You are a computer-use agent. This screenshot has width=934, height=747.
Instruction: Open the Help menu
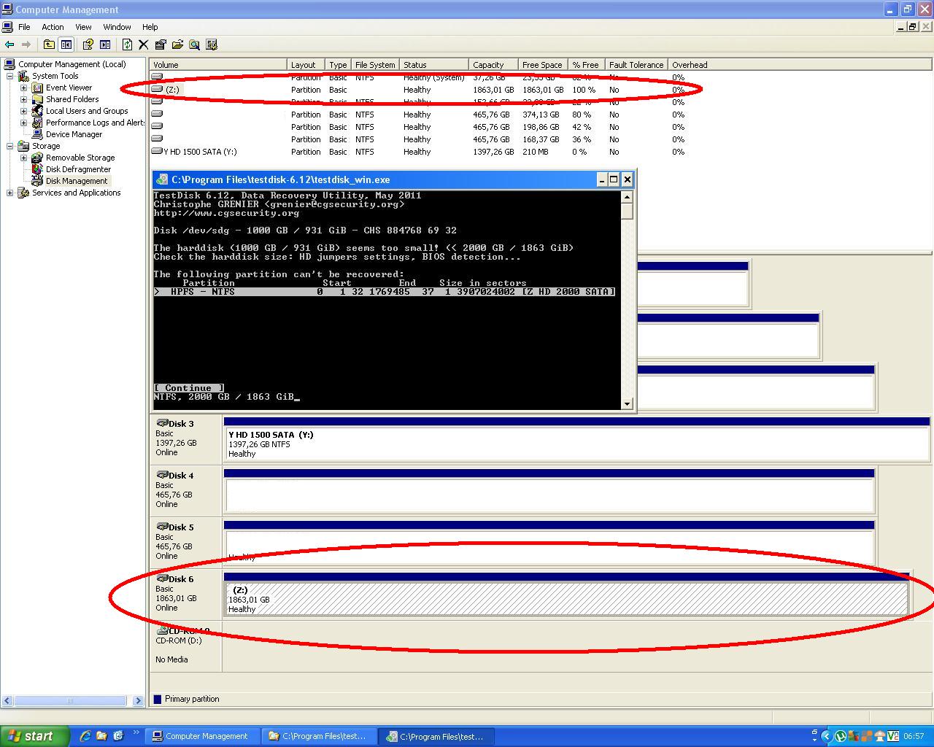pos(150,27)
